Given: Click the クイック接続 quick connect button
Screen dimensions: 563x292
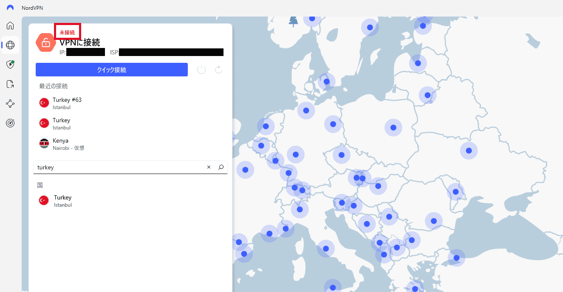Looking at the screenshot, I should coord(112,70).
